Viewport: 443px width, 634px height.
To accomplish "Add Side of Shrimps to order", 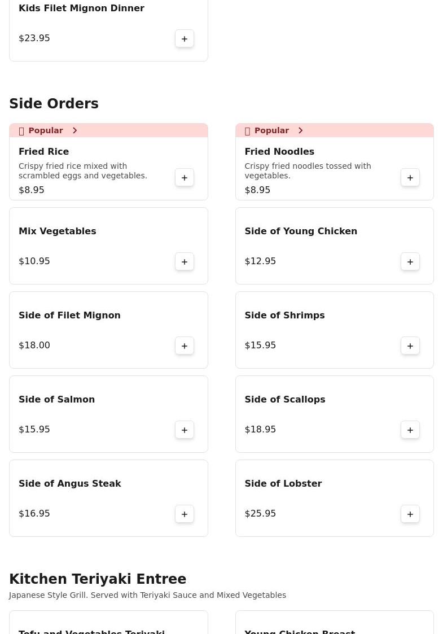I will point(410,346).
